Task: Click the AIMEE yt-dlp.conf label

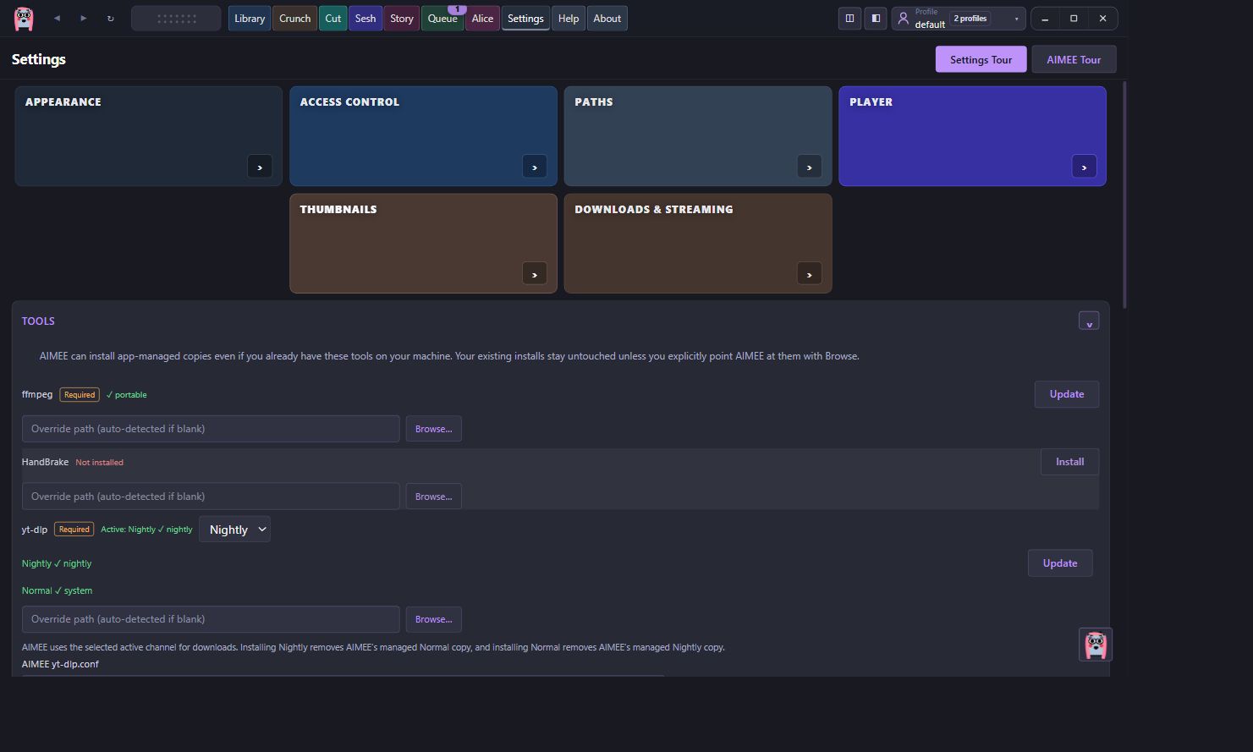Action: [60, 664]
